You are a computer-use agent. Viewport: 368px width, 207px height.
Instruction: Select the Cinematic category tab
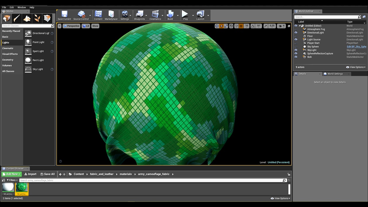point(8,48)
